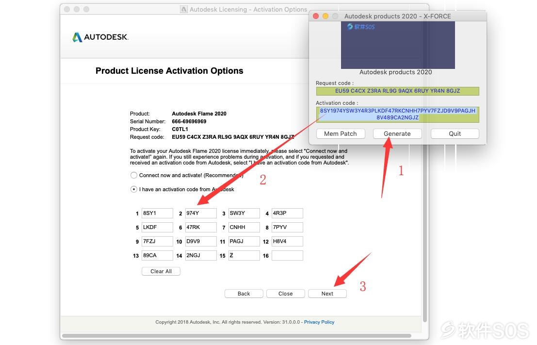The height and width of the screenshot is (345, 537).
Task: Click activation field 2 containing 974Y
Action: 201,213
